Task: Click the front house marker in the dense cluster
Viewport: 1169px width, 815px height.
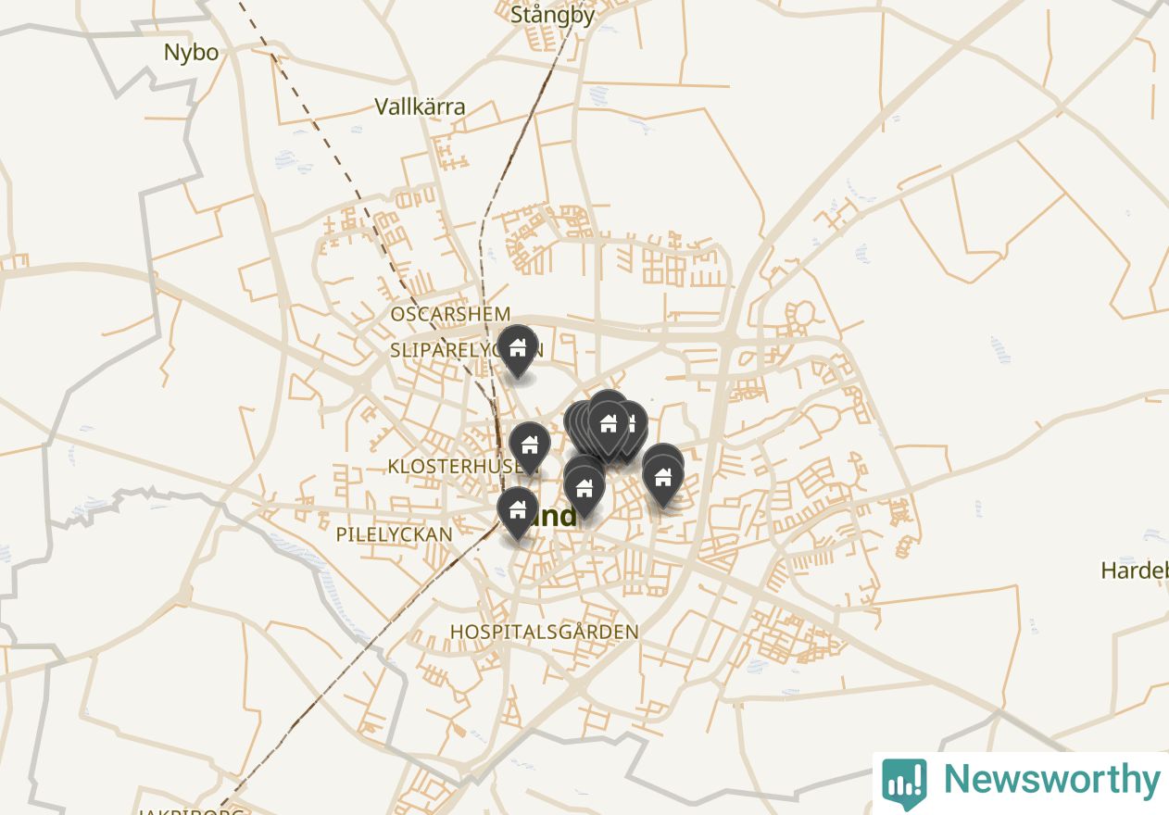Action: click(609, 425)
